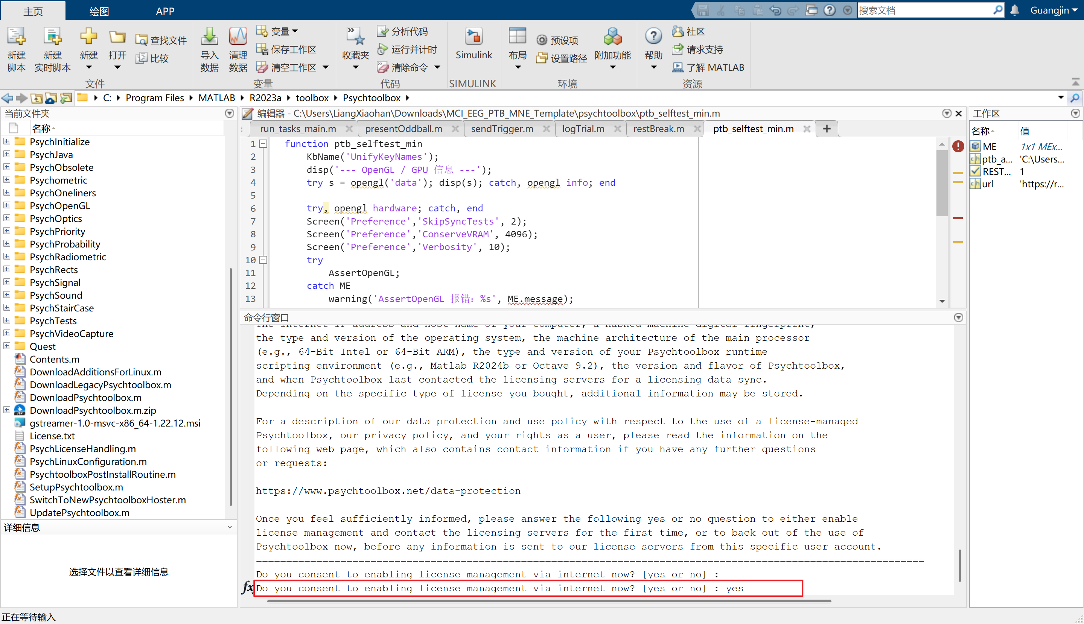The height and width of the screenshot is (624, 1084).
Task: Switch to sendTrigger.m editor tab
Action: [502, 129]
